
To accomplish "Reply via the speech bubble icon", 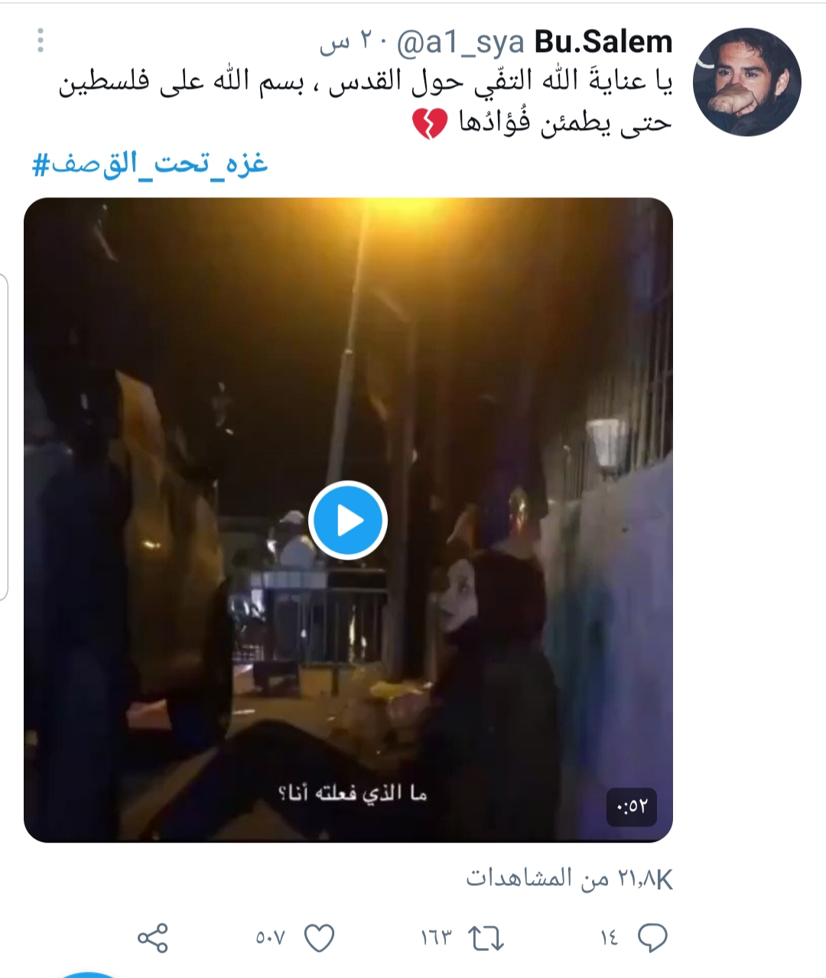I will 652,937.
